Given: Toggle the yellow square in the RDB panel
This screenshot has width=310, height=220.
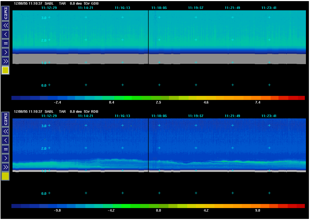Looking at the screenshot, I should 5,176.
